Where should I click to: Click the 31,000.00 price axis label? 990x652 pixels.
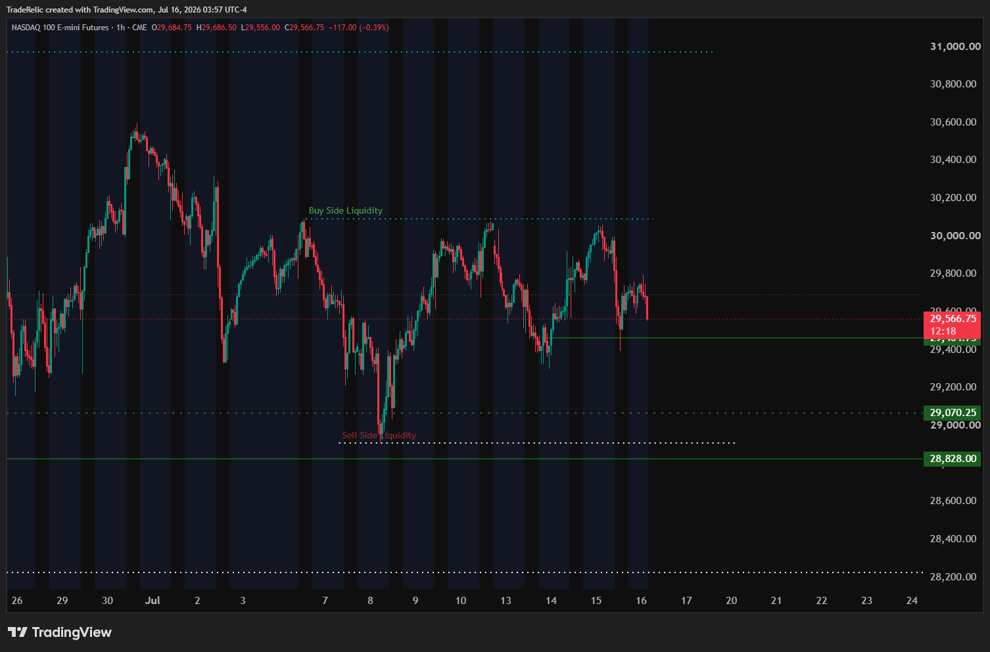[955, 47]
